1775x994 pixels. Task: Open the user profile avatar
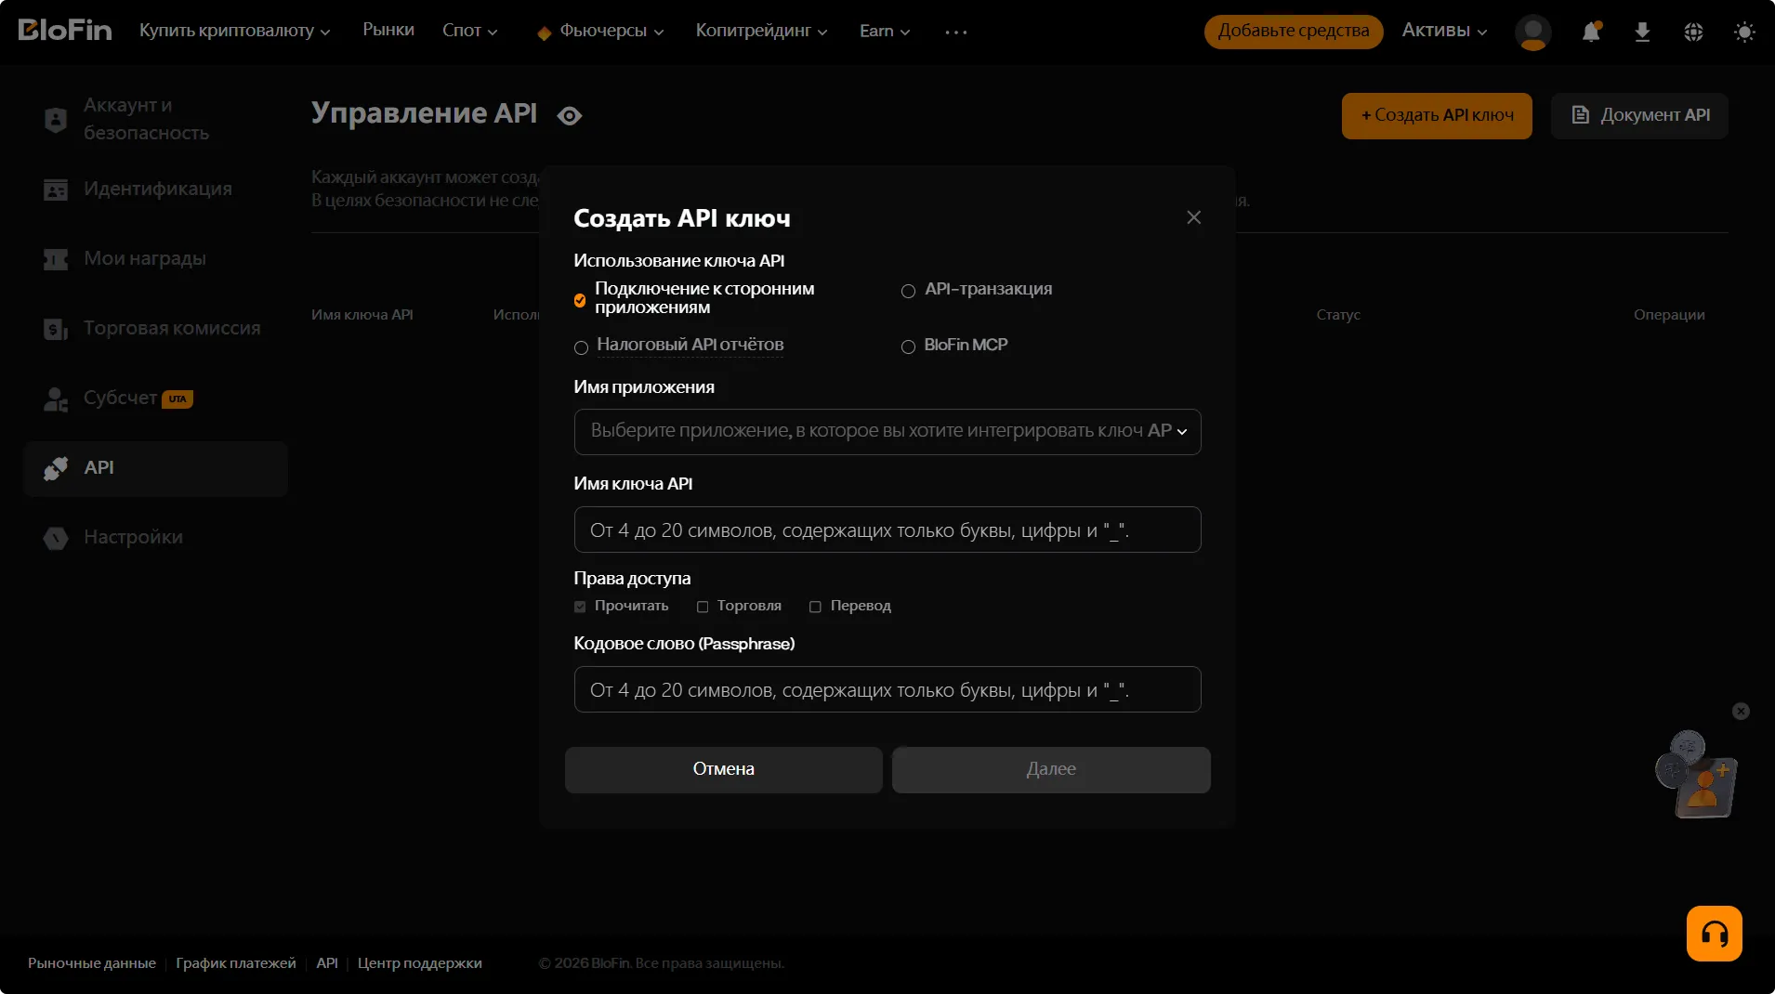tap(1532, 32)
